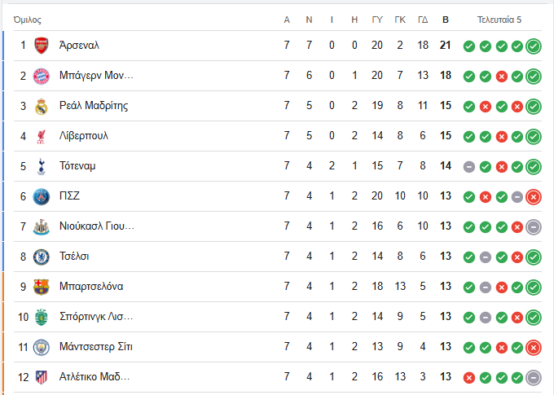Click Arsenal's latest circled win result icon
This screenshot has height=395, width=554.
click(x=534, y=46)
